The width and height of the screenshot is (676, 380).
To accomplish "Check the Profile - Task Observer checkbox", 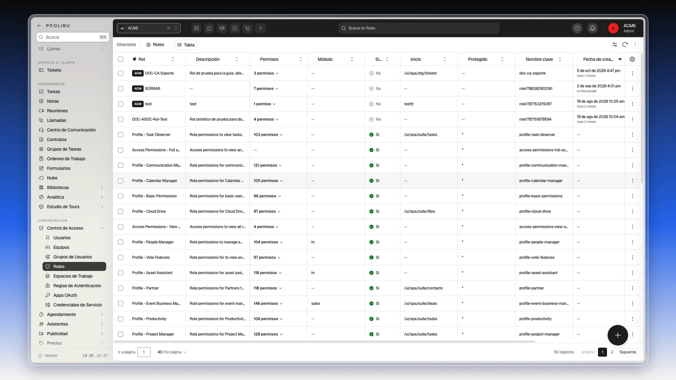I will click(121, 135).
